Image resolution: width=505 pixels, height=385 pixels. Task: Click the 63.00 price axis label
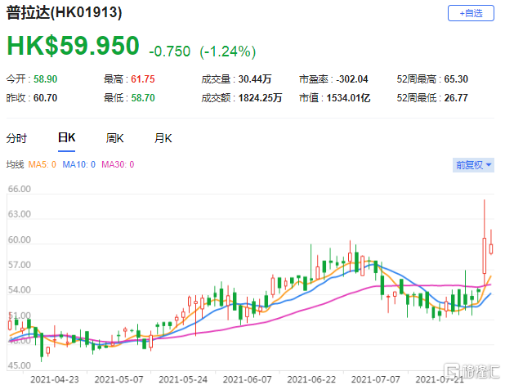pyautogui.click(x=20, y=214)
